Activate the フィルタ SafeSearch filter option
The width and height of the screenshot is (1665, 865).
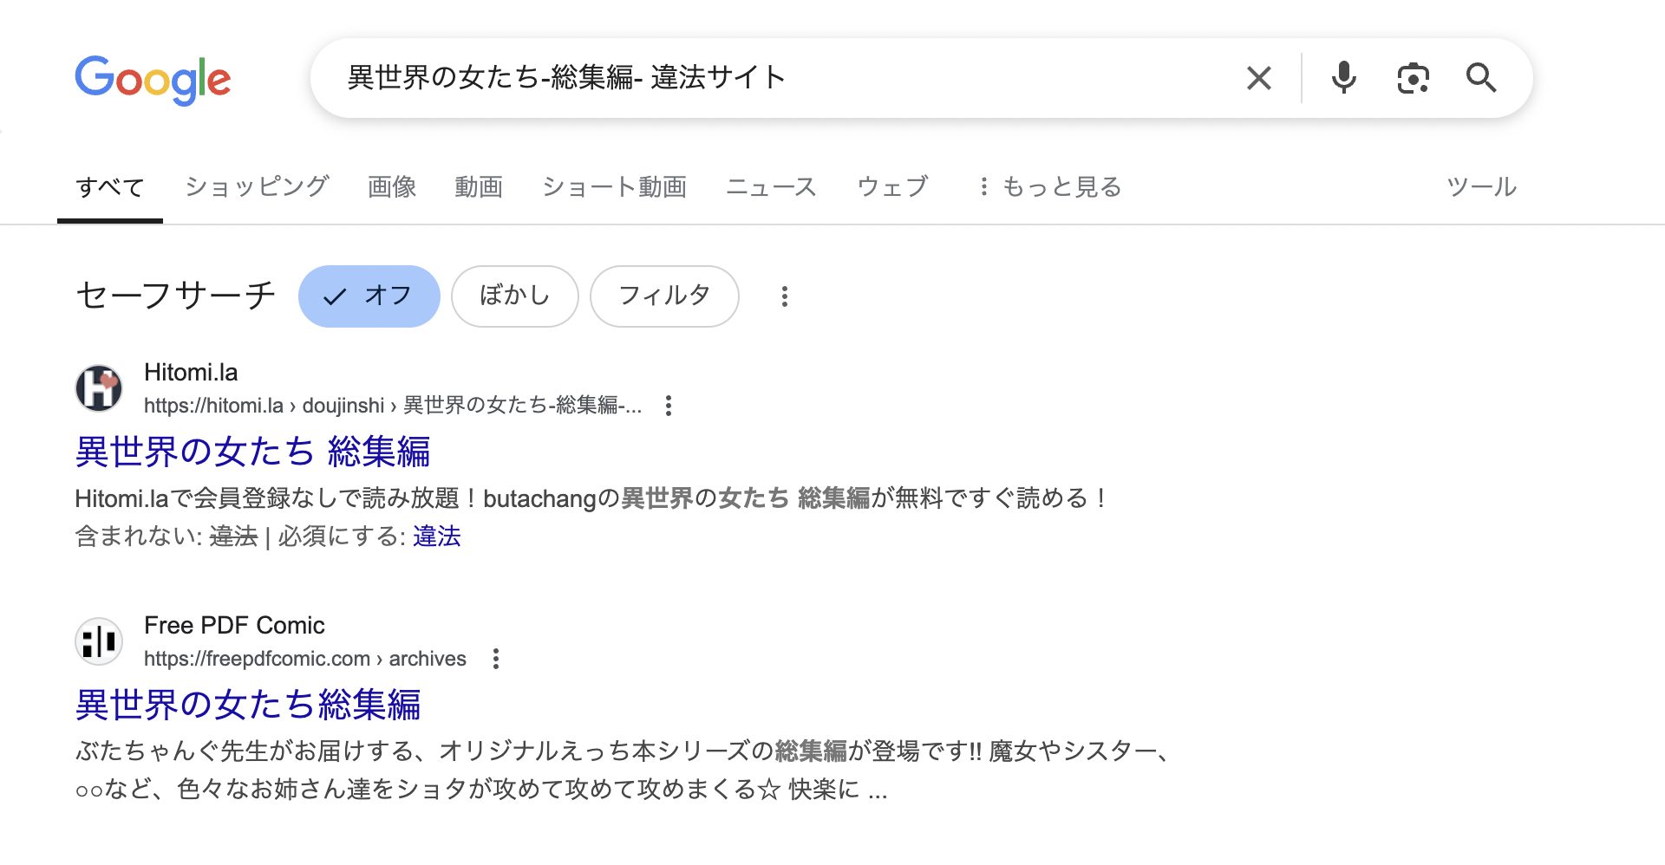pos(664,296)
